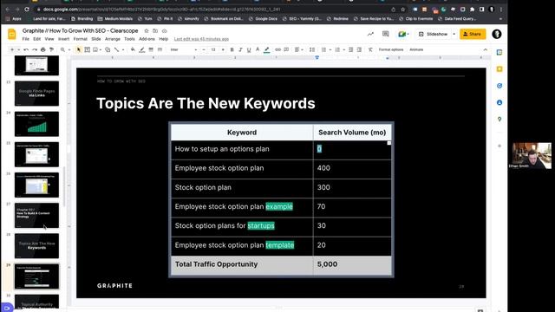Change the table border color

point(142,50)
